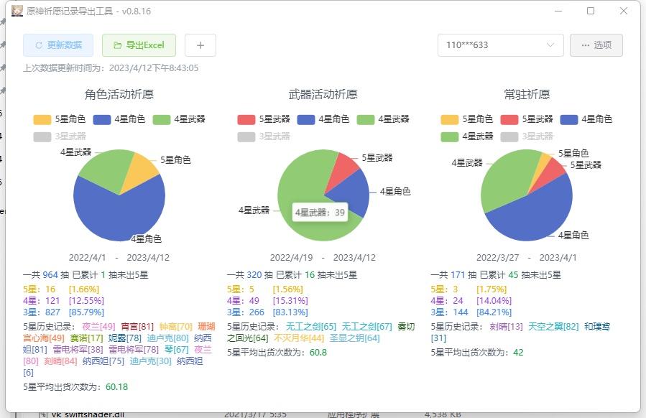Click the 刻晴[13] history entry

506,327
